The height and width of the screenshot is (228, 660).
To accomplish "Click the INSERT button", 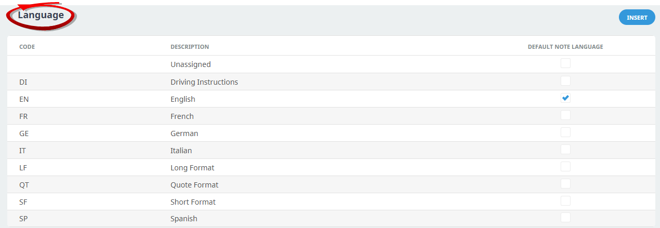I will tap(637, 18).
